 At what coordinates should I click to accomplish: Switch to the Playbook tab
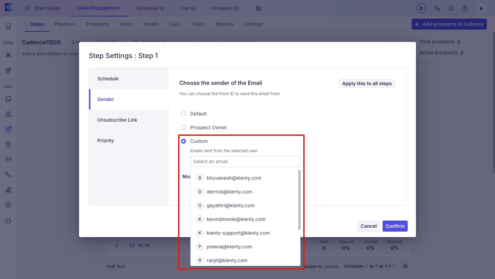tap(65, 24)
